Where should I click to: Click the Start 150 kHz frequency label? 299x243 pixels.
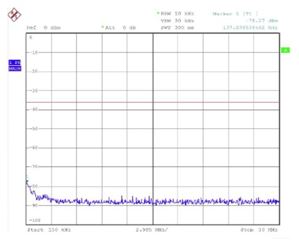(49, 230)
